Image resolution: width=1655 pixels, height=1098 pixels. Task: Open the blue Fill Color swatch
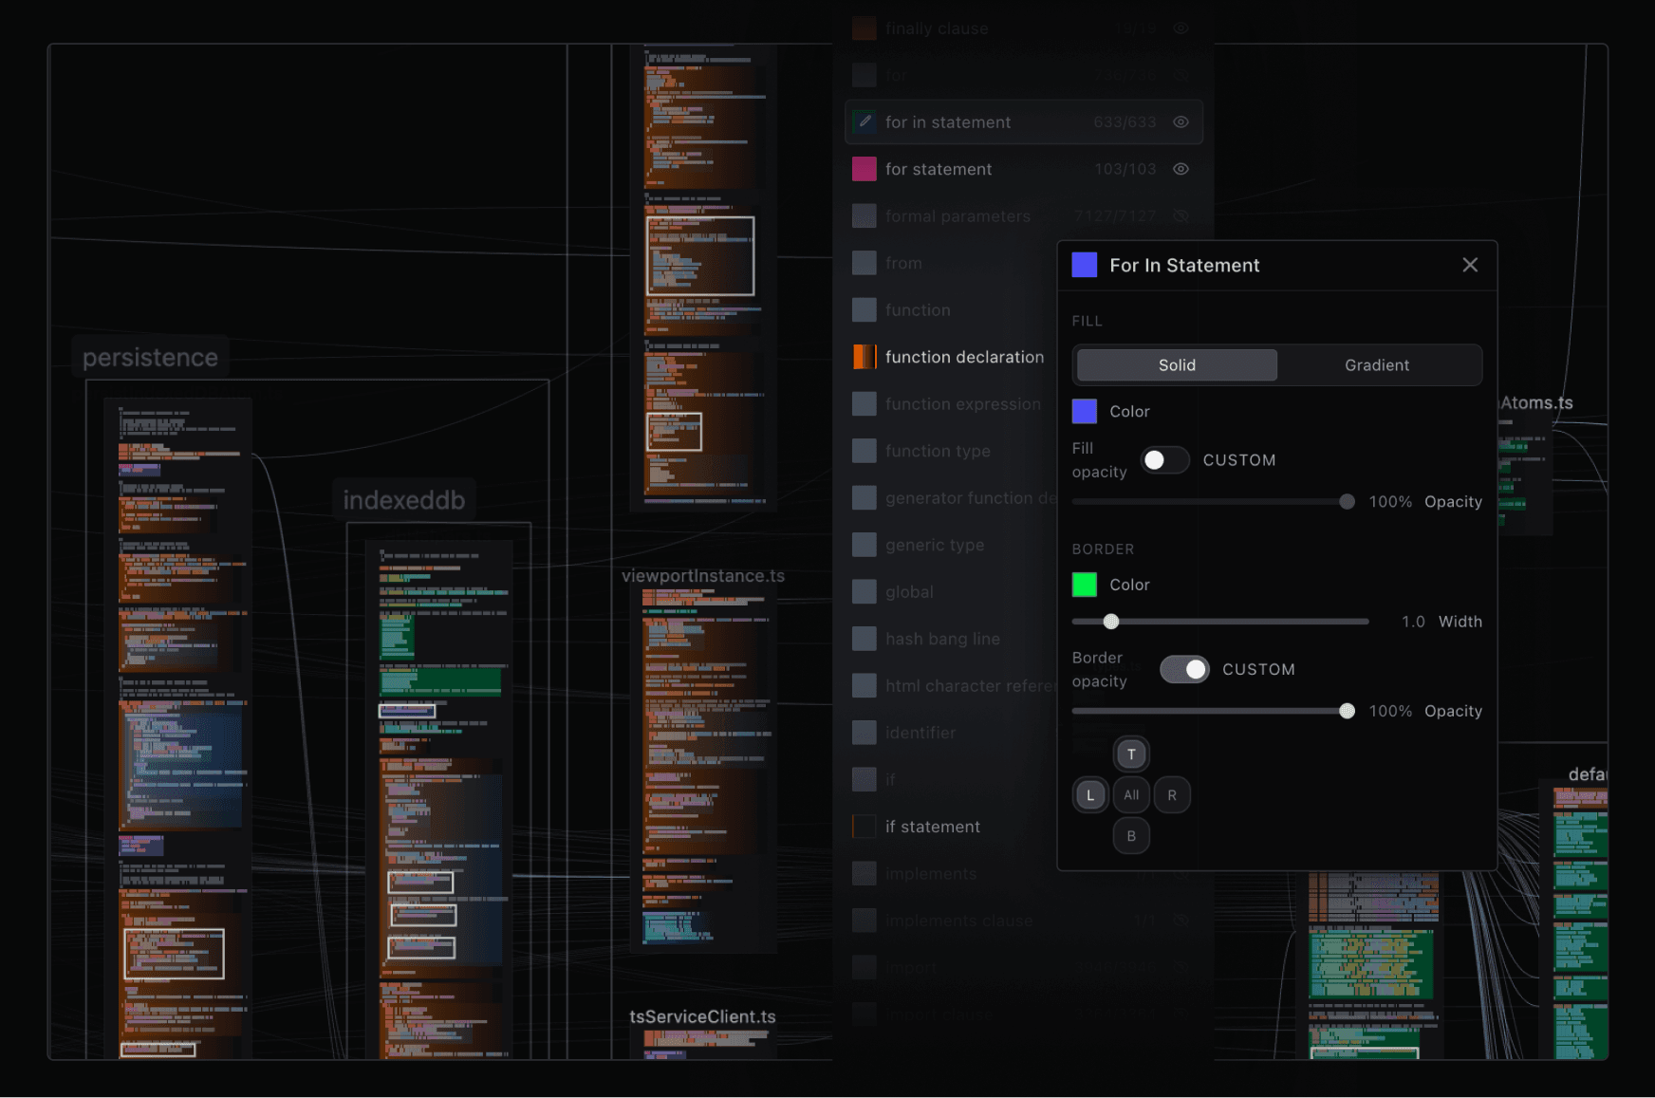point(1085,412)
